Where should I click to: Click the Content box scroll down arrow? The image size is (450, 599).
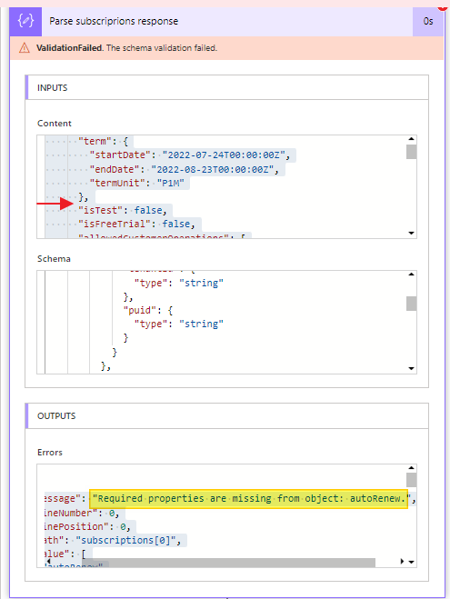(x=412, y=233)
